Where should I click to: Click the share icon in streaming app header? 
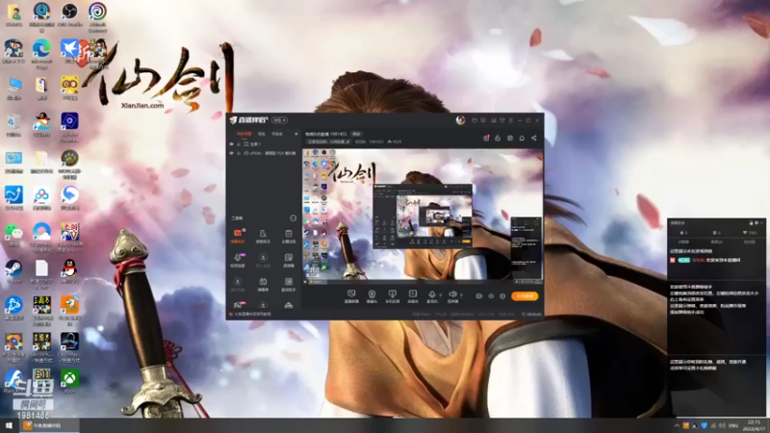(x=534, y=138)
